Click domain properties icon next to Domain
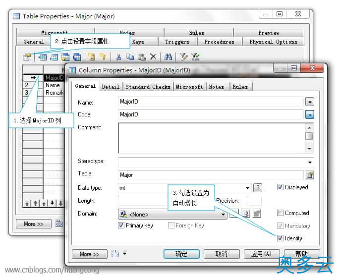 [x=246, y=214]
